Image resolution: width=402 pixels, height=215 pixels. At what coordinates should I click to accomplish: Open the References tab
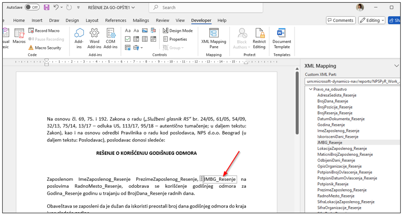116,20
